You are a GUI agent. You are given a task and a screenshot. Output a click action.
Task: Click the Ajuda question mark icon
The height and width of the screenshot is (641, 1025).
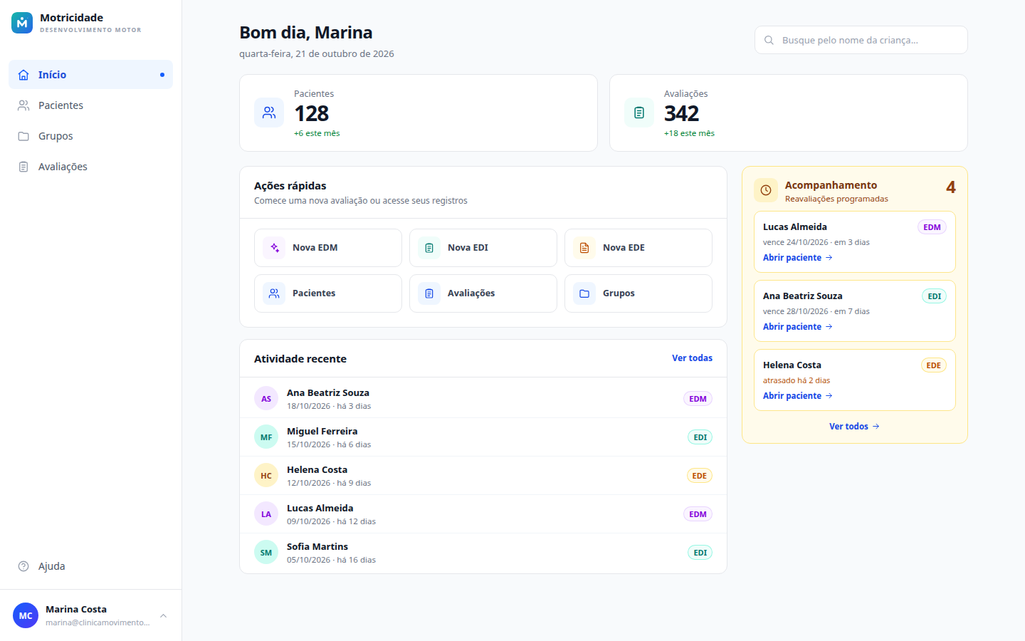23,566
